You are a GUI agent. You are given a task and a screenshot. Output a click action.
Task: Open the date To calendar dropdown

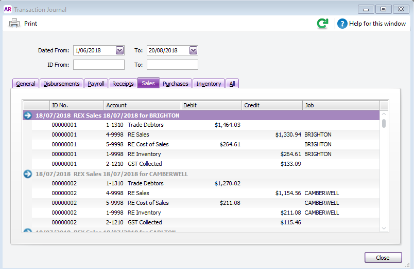click(x=193, y=50)
